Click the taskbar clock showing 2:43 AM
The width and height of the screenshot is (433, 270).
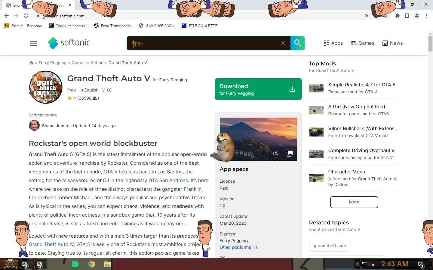395,264
